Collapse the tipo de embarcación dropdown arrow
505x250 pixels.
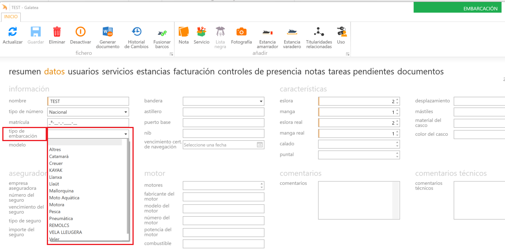(126, 134)
